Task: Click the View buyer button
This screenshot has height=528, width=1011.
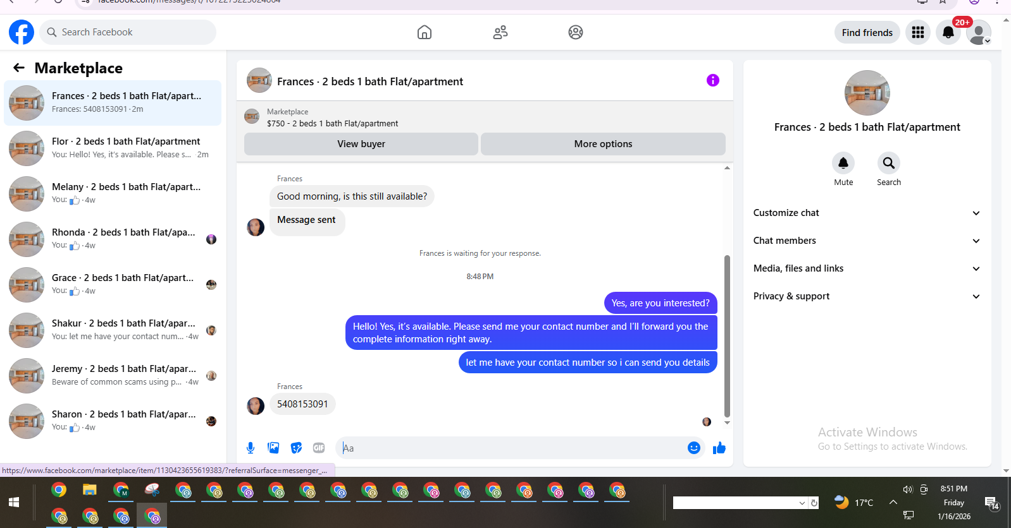Action: click(361, 144)
